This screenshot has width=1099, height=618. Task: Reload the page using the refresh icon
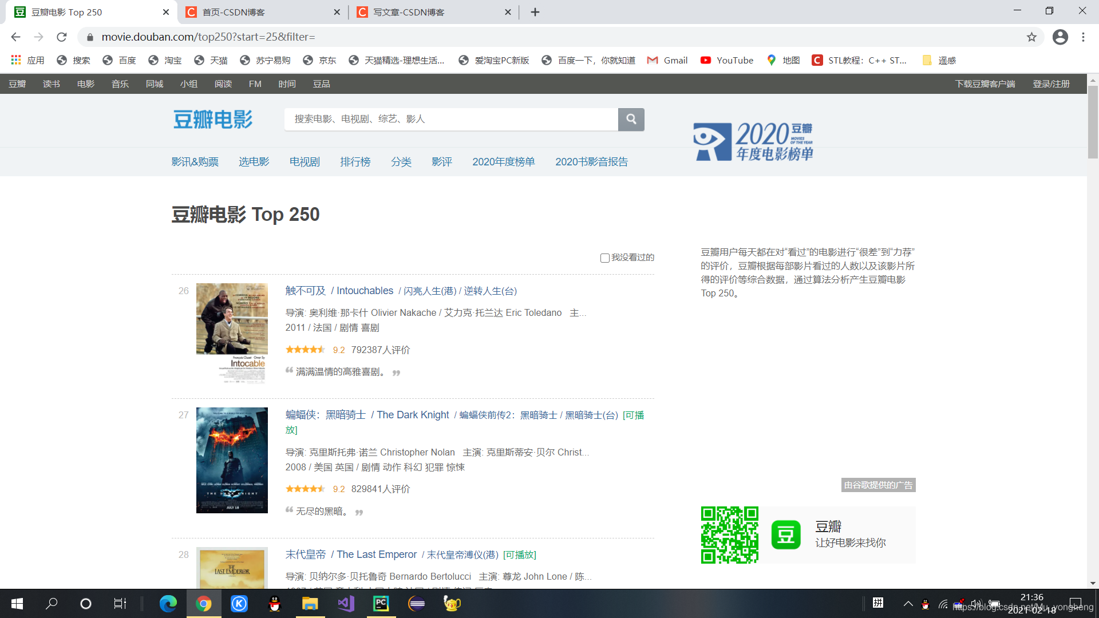coord(62,37)
